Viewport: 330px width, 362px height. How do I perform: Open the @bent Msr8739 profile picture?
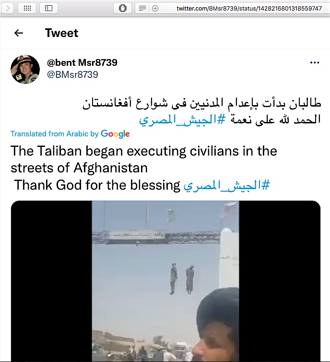point(25,69)
